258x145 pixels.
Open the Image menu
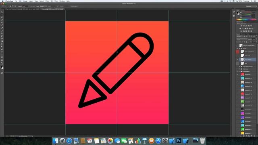25,1
